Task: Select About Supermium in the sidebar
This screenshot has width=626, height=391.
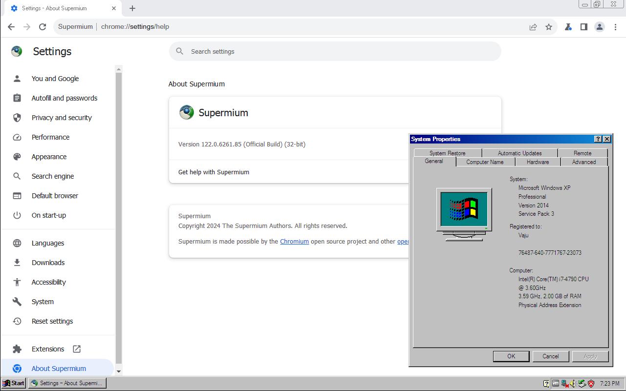Action: click(58, 369)
